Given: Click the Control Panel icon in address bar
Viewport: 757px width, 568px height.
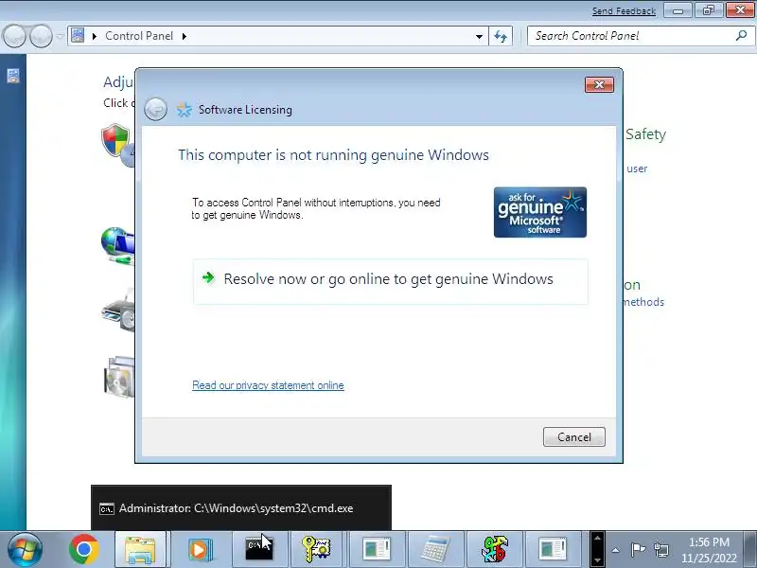Looking at the screenshot, I should (x=78, y=35).
